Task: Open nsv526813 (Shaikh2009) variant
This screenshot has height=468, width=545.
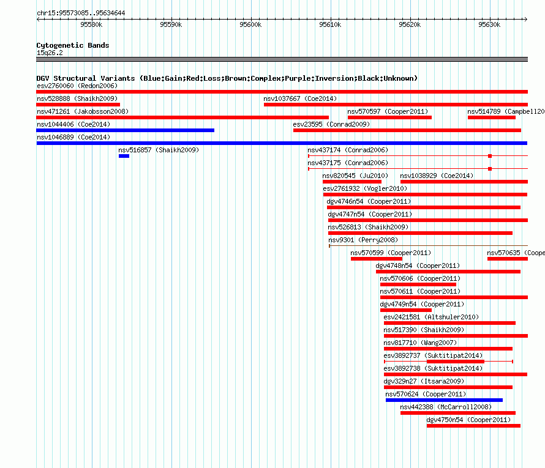Action: [x=368, y=227]
